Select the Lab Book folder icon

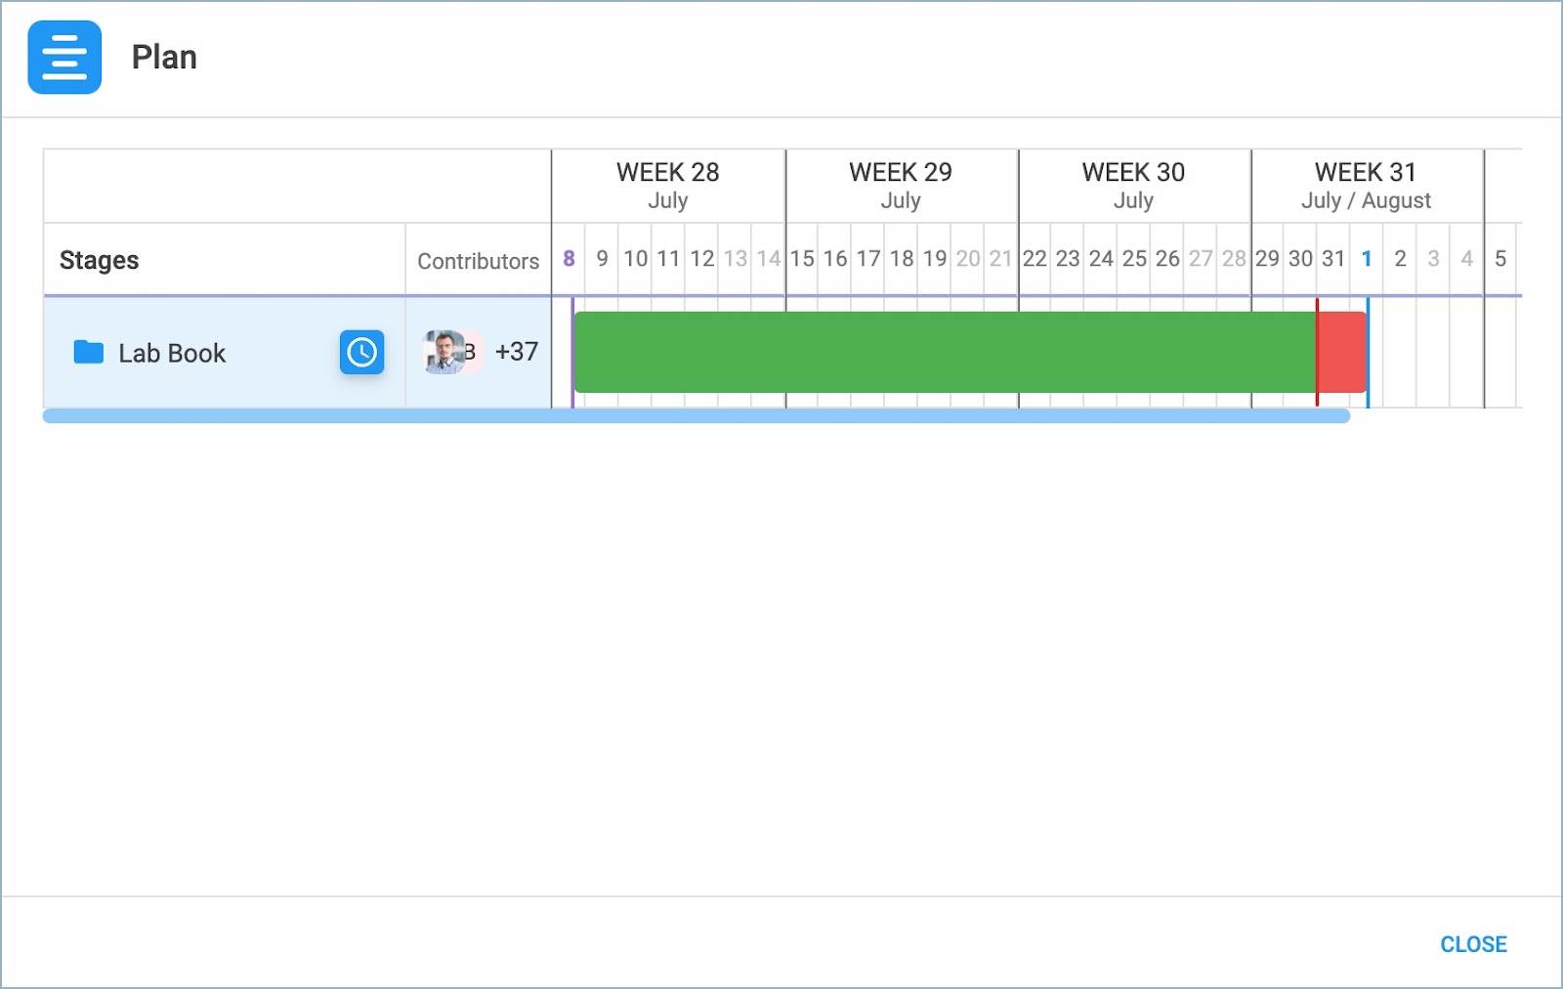(x=89, y=352)
